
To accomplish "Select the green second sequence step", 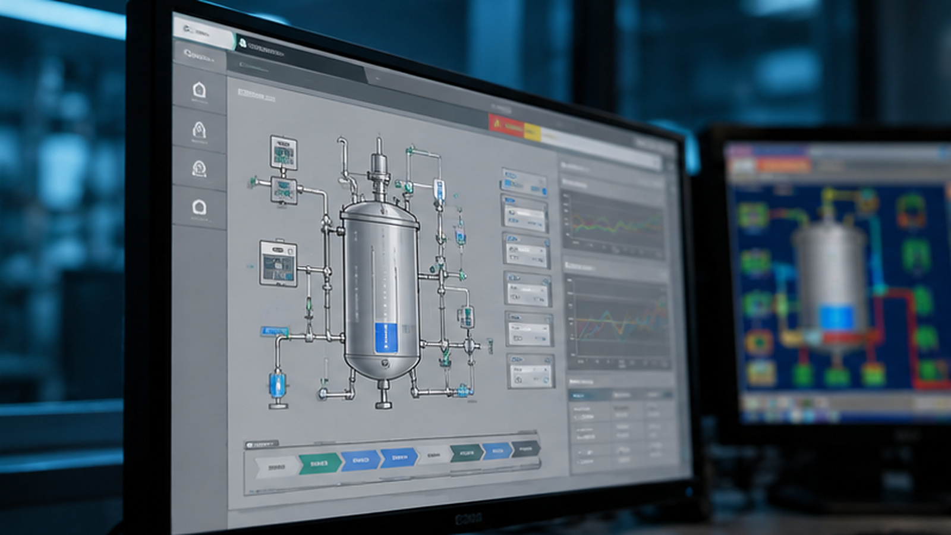I will tap(320, 463).
